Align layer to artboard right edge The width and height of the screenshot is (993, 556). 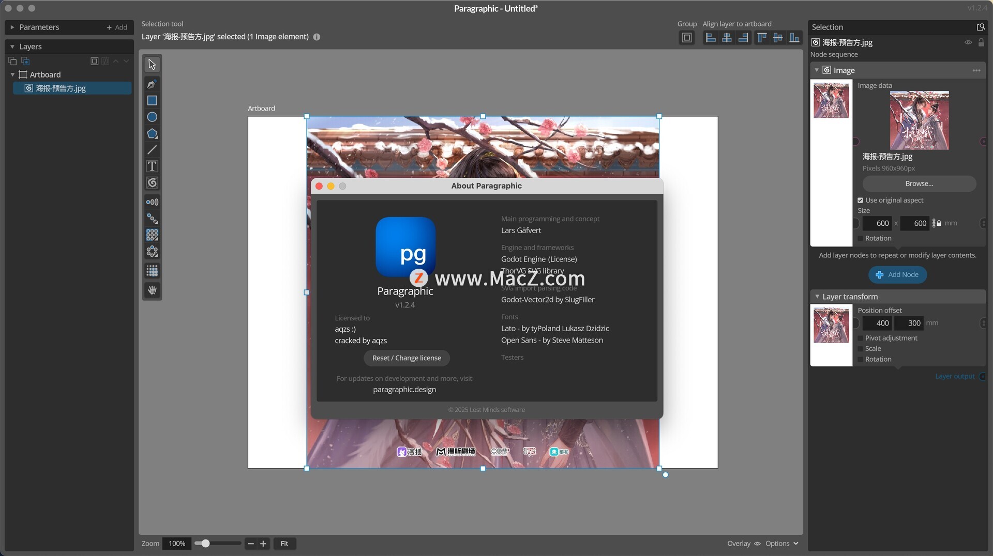coord(743,38)
